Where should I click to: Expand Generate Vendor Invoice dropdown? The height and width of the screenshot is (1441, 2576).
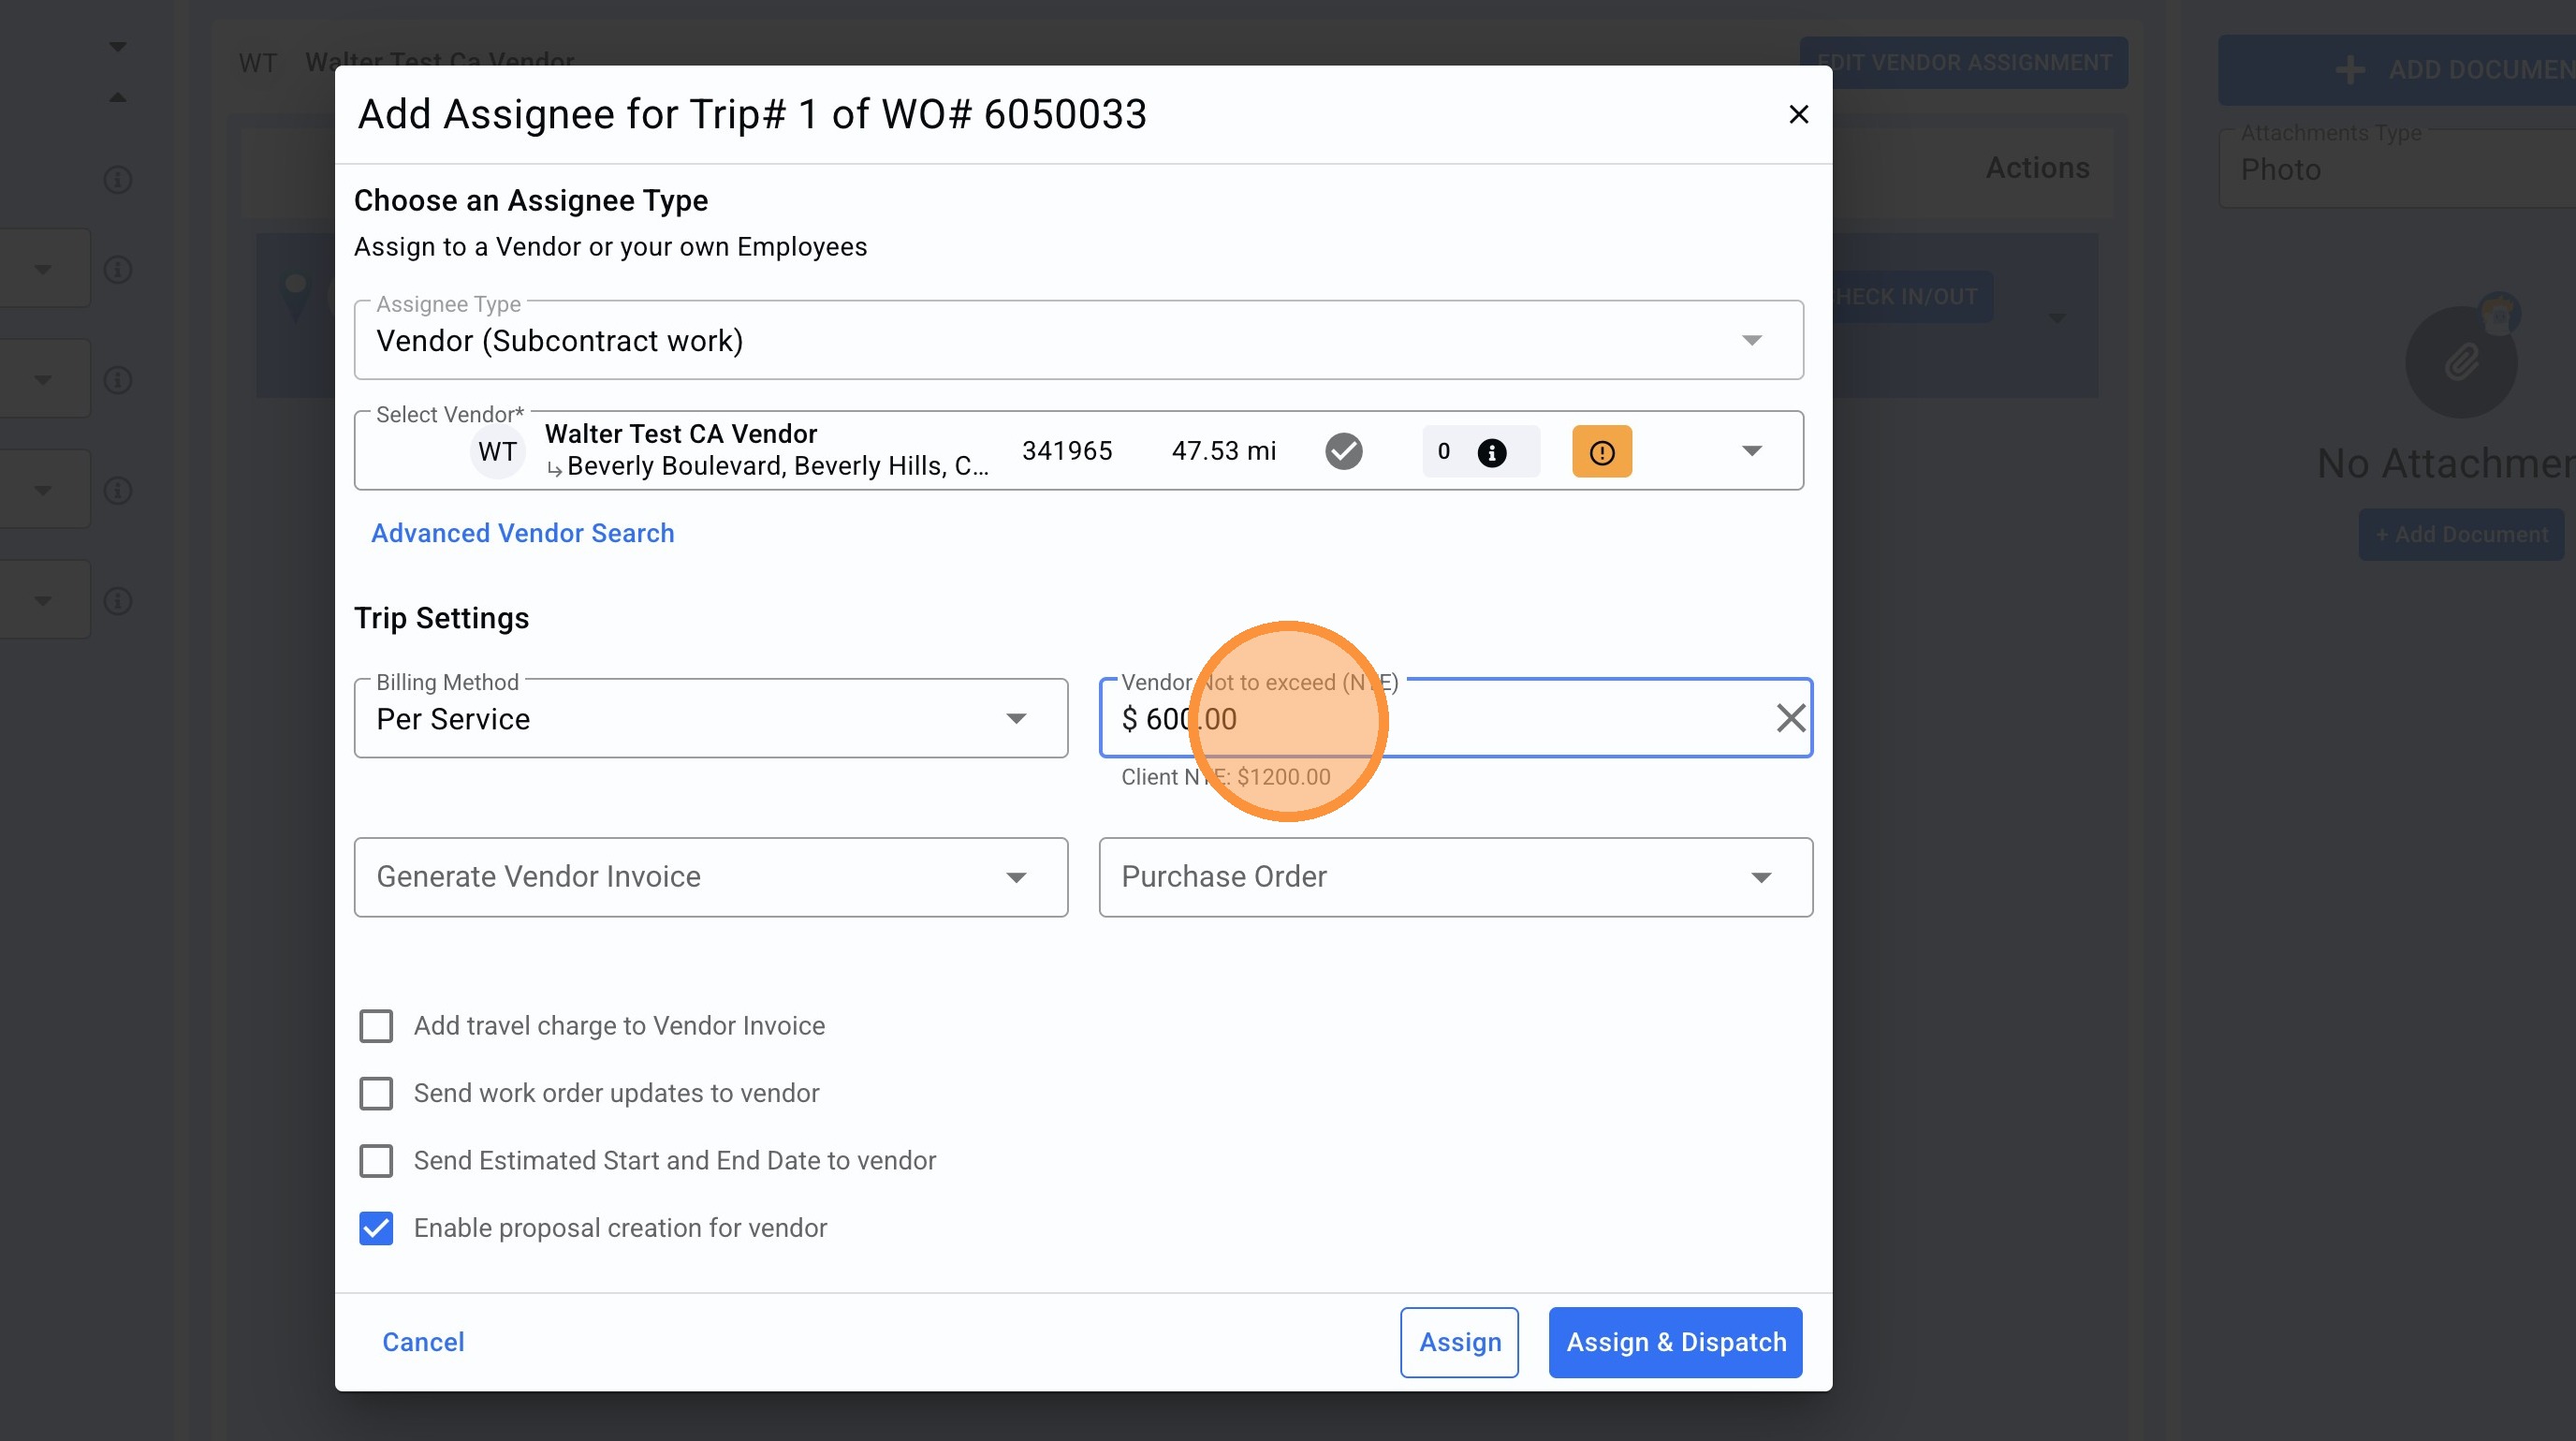(710, 877)
